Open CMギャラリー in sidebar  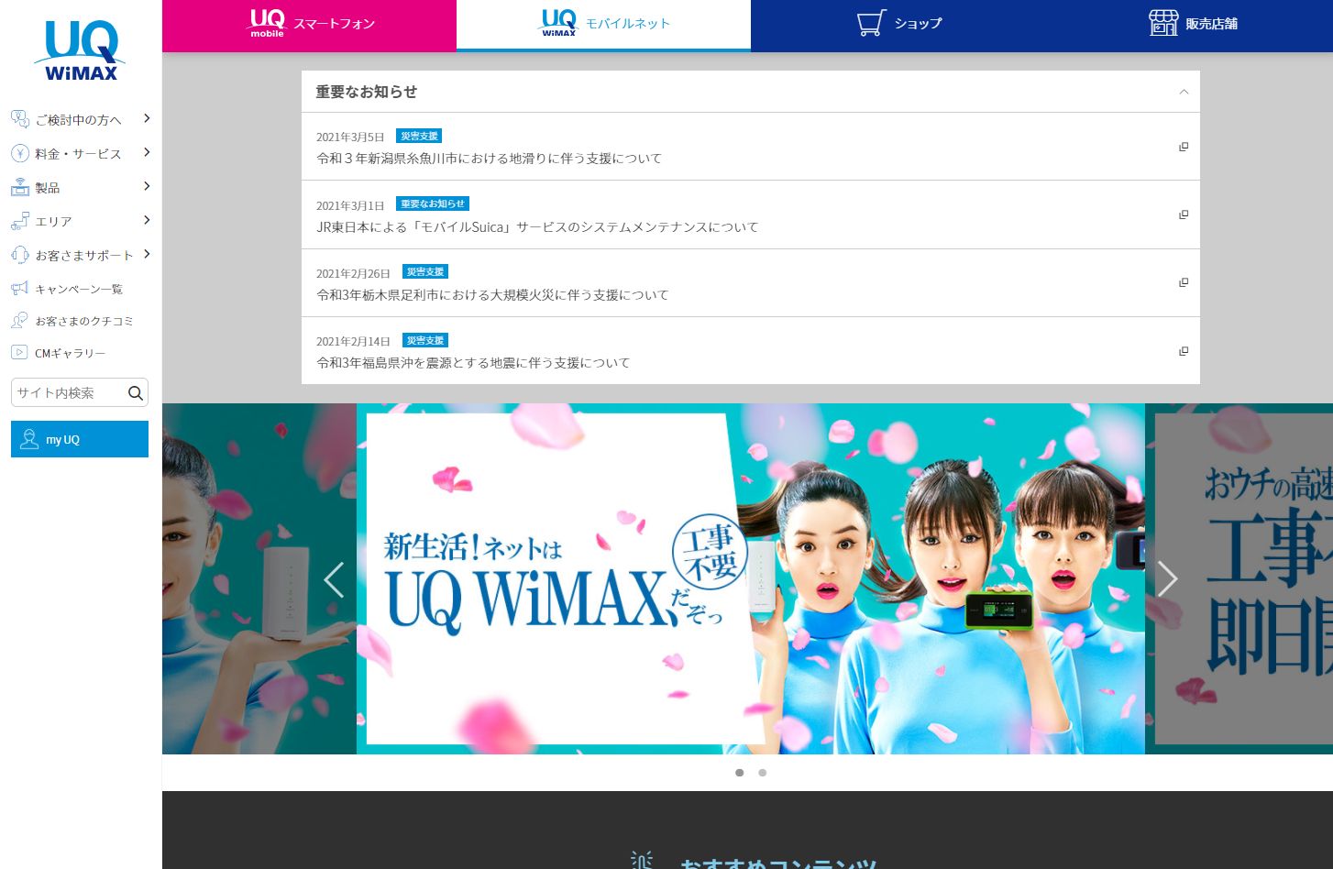[x=71, y=353]
